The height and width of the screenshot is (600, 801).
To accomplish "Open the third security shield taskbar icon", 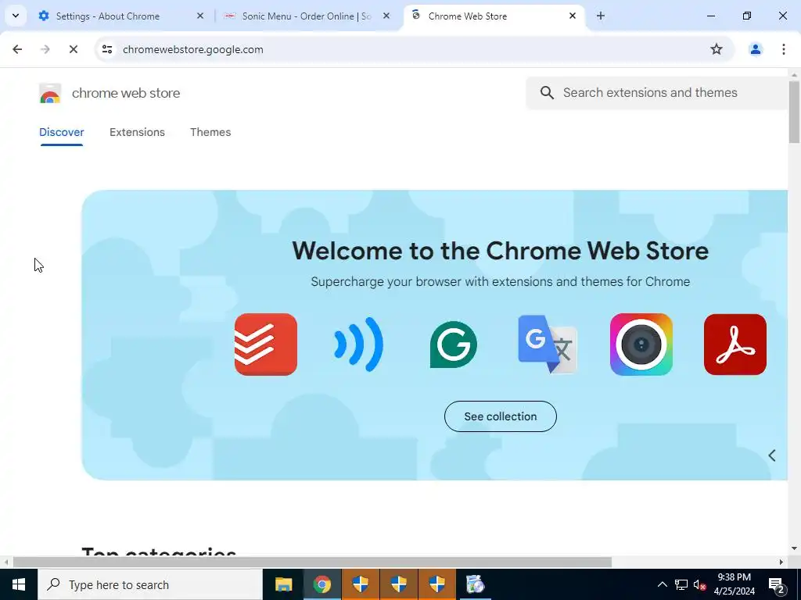I will tap(436, 584).
